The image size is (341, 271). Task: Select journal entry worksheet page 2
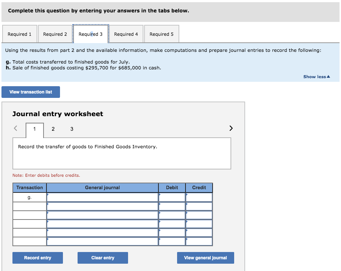[53, 129]
